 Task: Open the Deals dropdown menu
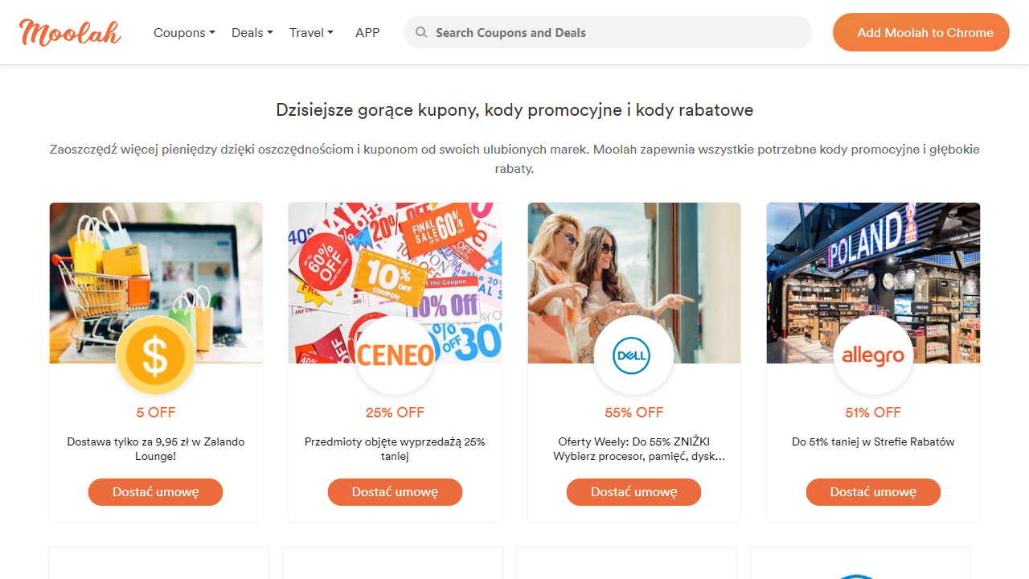coord(252,33)
